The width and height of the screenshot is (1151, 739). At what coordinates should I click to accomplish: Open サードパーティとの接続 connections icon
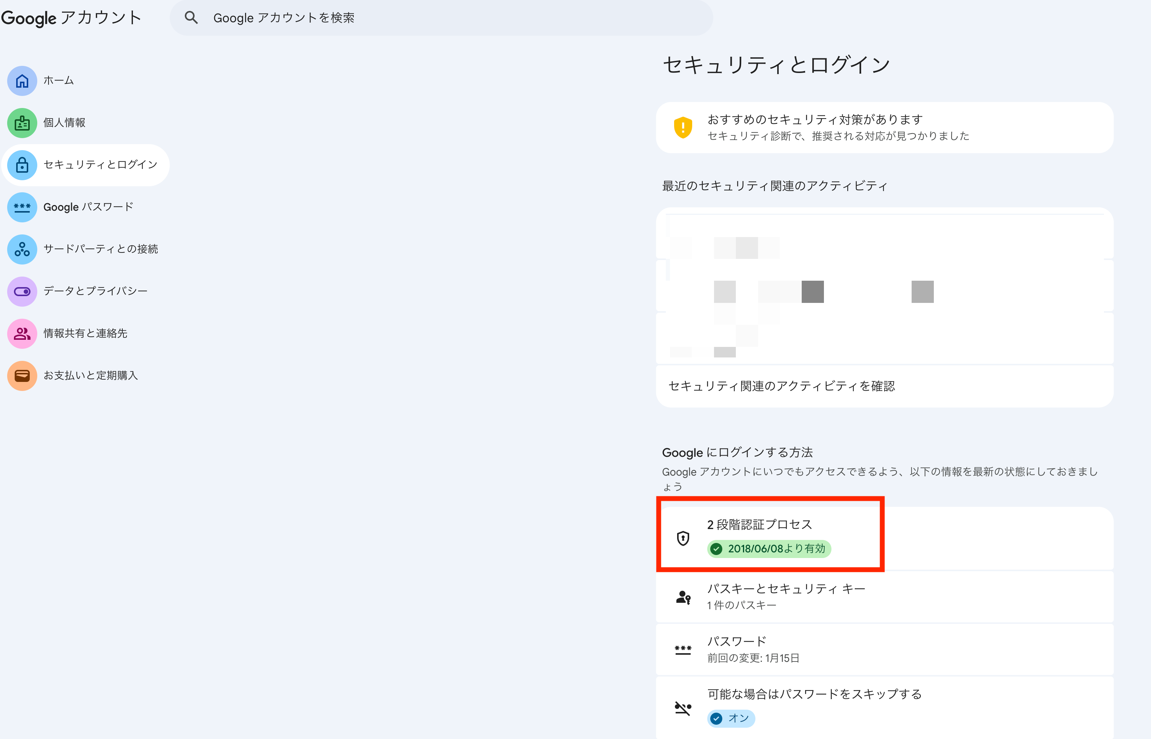tap(22, 249)
